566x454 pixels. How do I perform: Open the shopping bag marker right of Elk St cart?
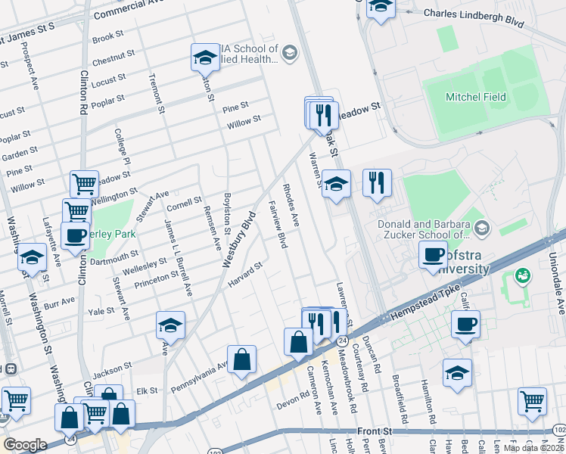click(120, 415)
